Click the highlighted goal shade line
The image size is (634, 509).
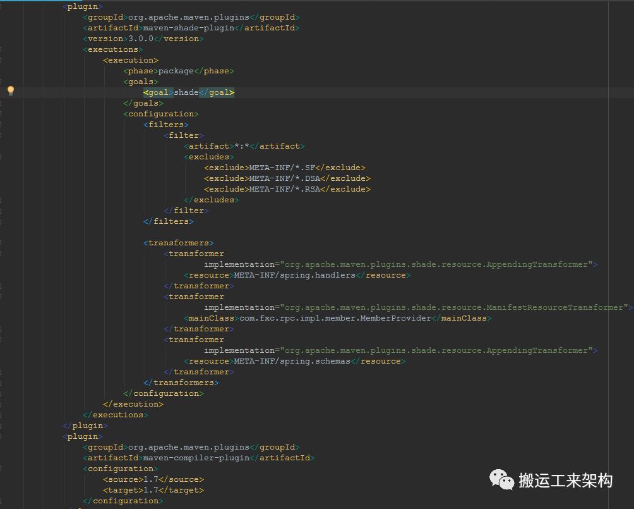click(189, 92)
